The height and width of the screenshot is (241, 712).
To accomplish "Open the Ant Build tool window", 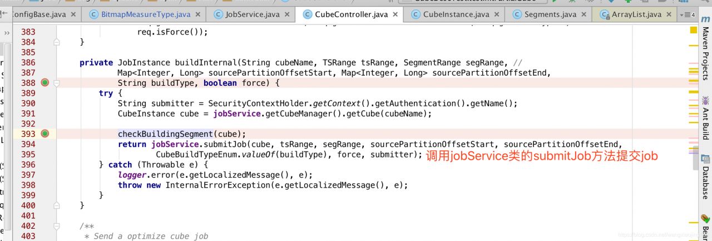I will [705, 118].
